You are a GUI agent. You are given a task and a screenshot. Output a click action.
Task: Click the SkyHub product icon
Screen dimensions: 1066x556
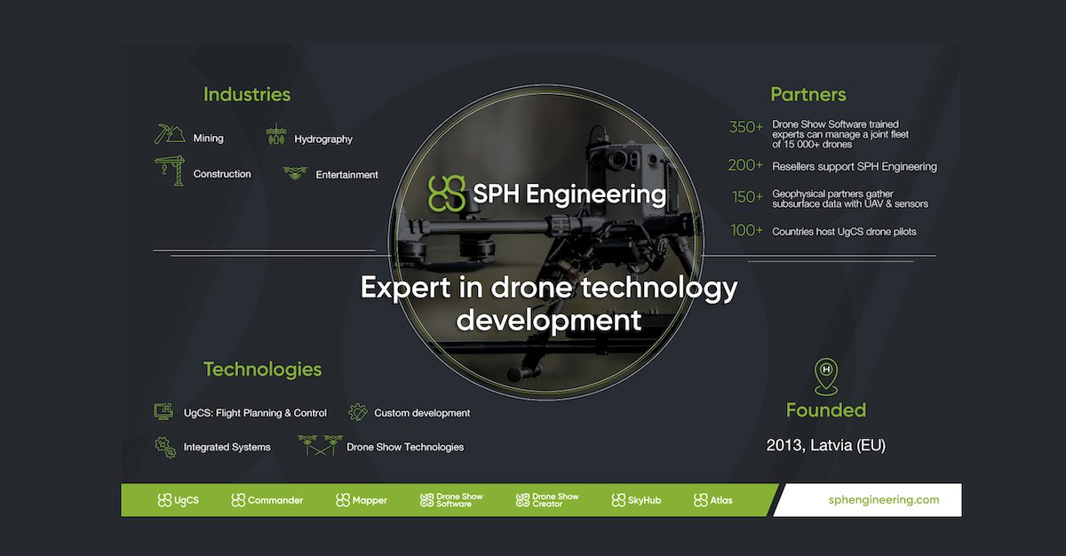point(635,500)
